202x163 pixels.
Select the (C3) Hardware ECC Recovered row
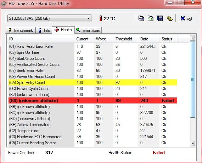click(93, 137)
